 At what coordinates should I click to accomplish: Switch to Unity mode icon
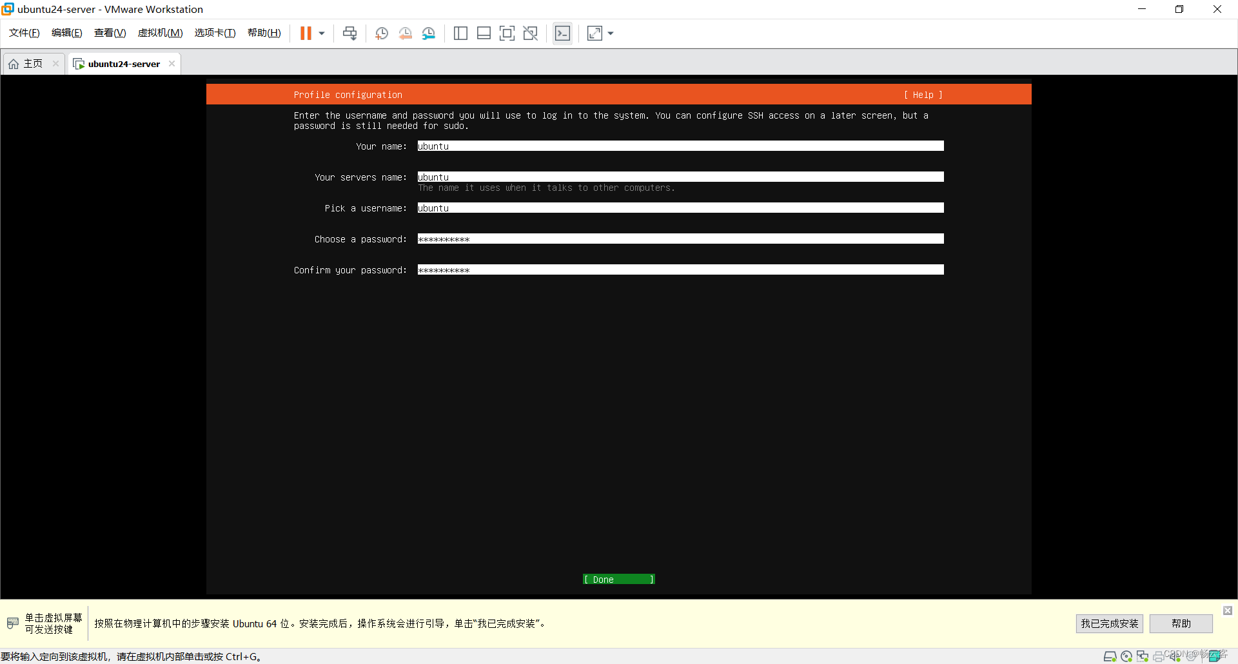(x=531, y=34)
